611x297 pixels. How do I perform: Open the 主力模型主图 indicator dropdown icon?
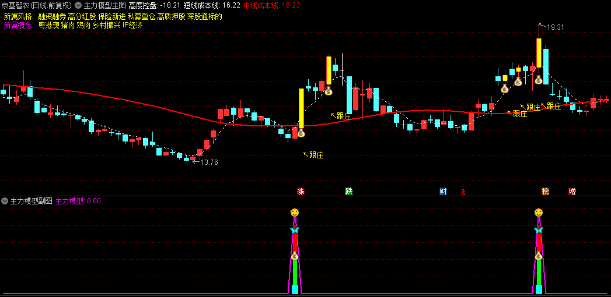(x=78, y=5)
